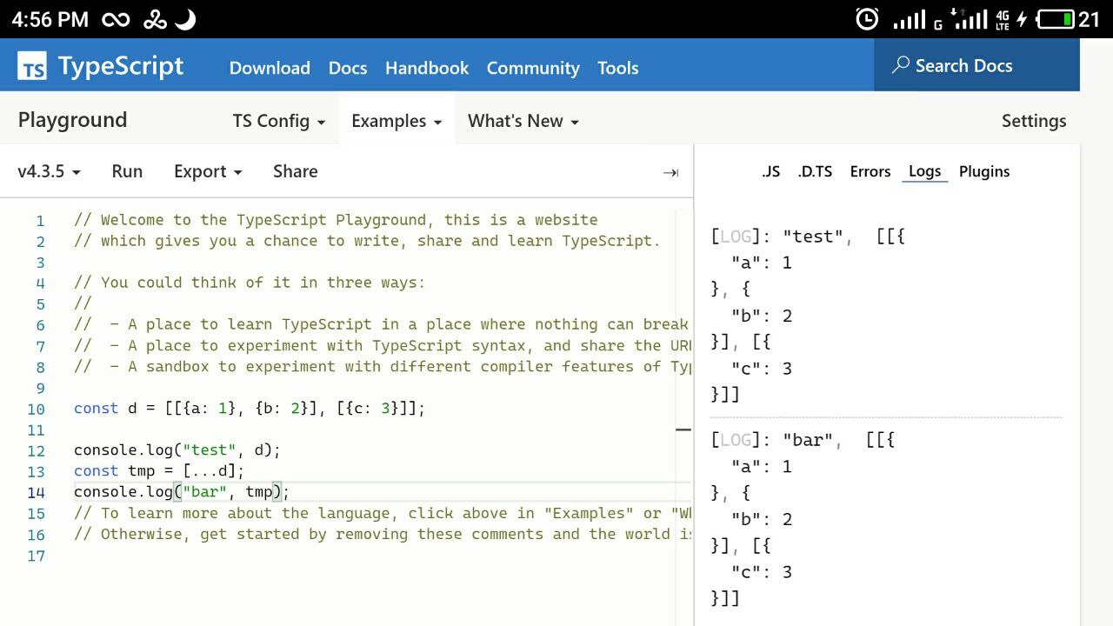Tap the battery status icon
This screenshot has height=626, width=1113.
click(x=1056, y=19)
